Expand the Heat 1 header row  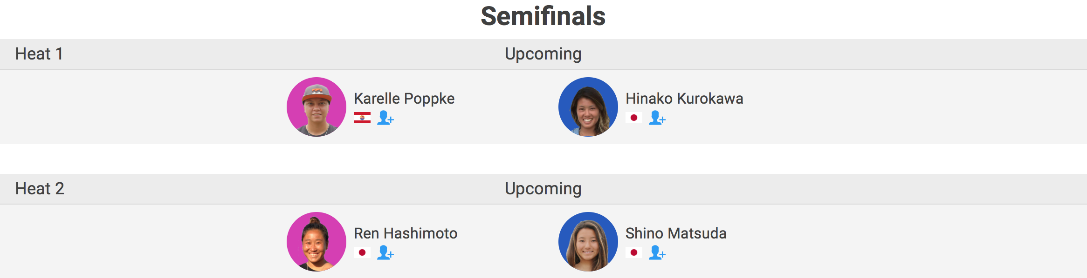[x=39, y=54]
